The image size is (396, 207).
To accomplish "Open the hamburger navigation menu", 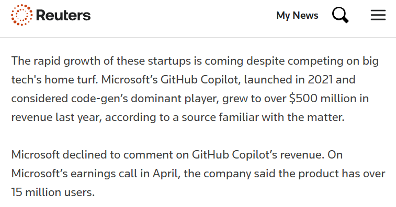I will [378, 15].
